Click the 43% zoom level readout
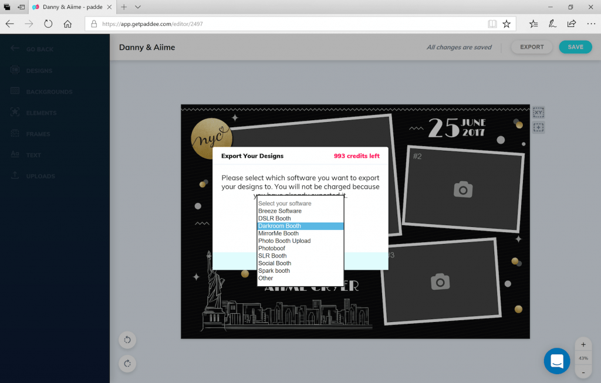This screenshot has height=383, width=601. [x=583, y=358]
